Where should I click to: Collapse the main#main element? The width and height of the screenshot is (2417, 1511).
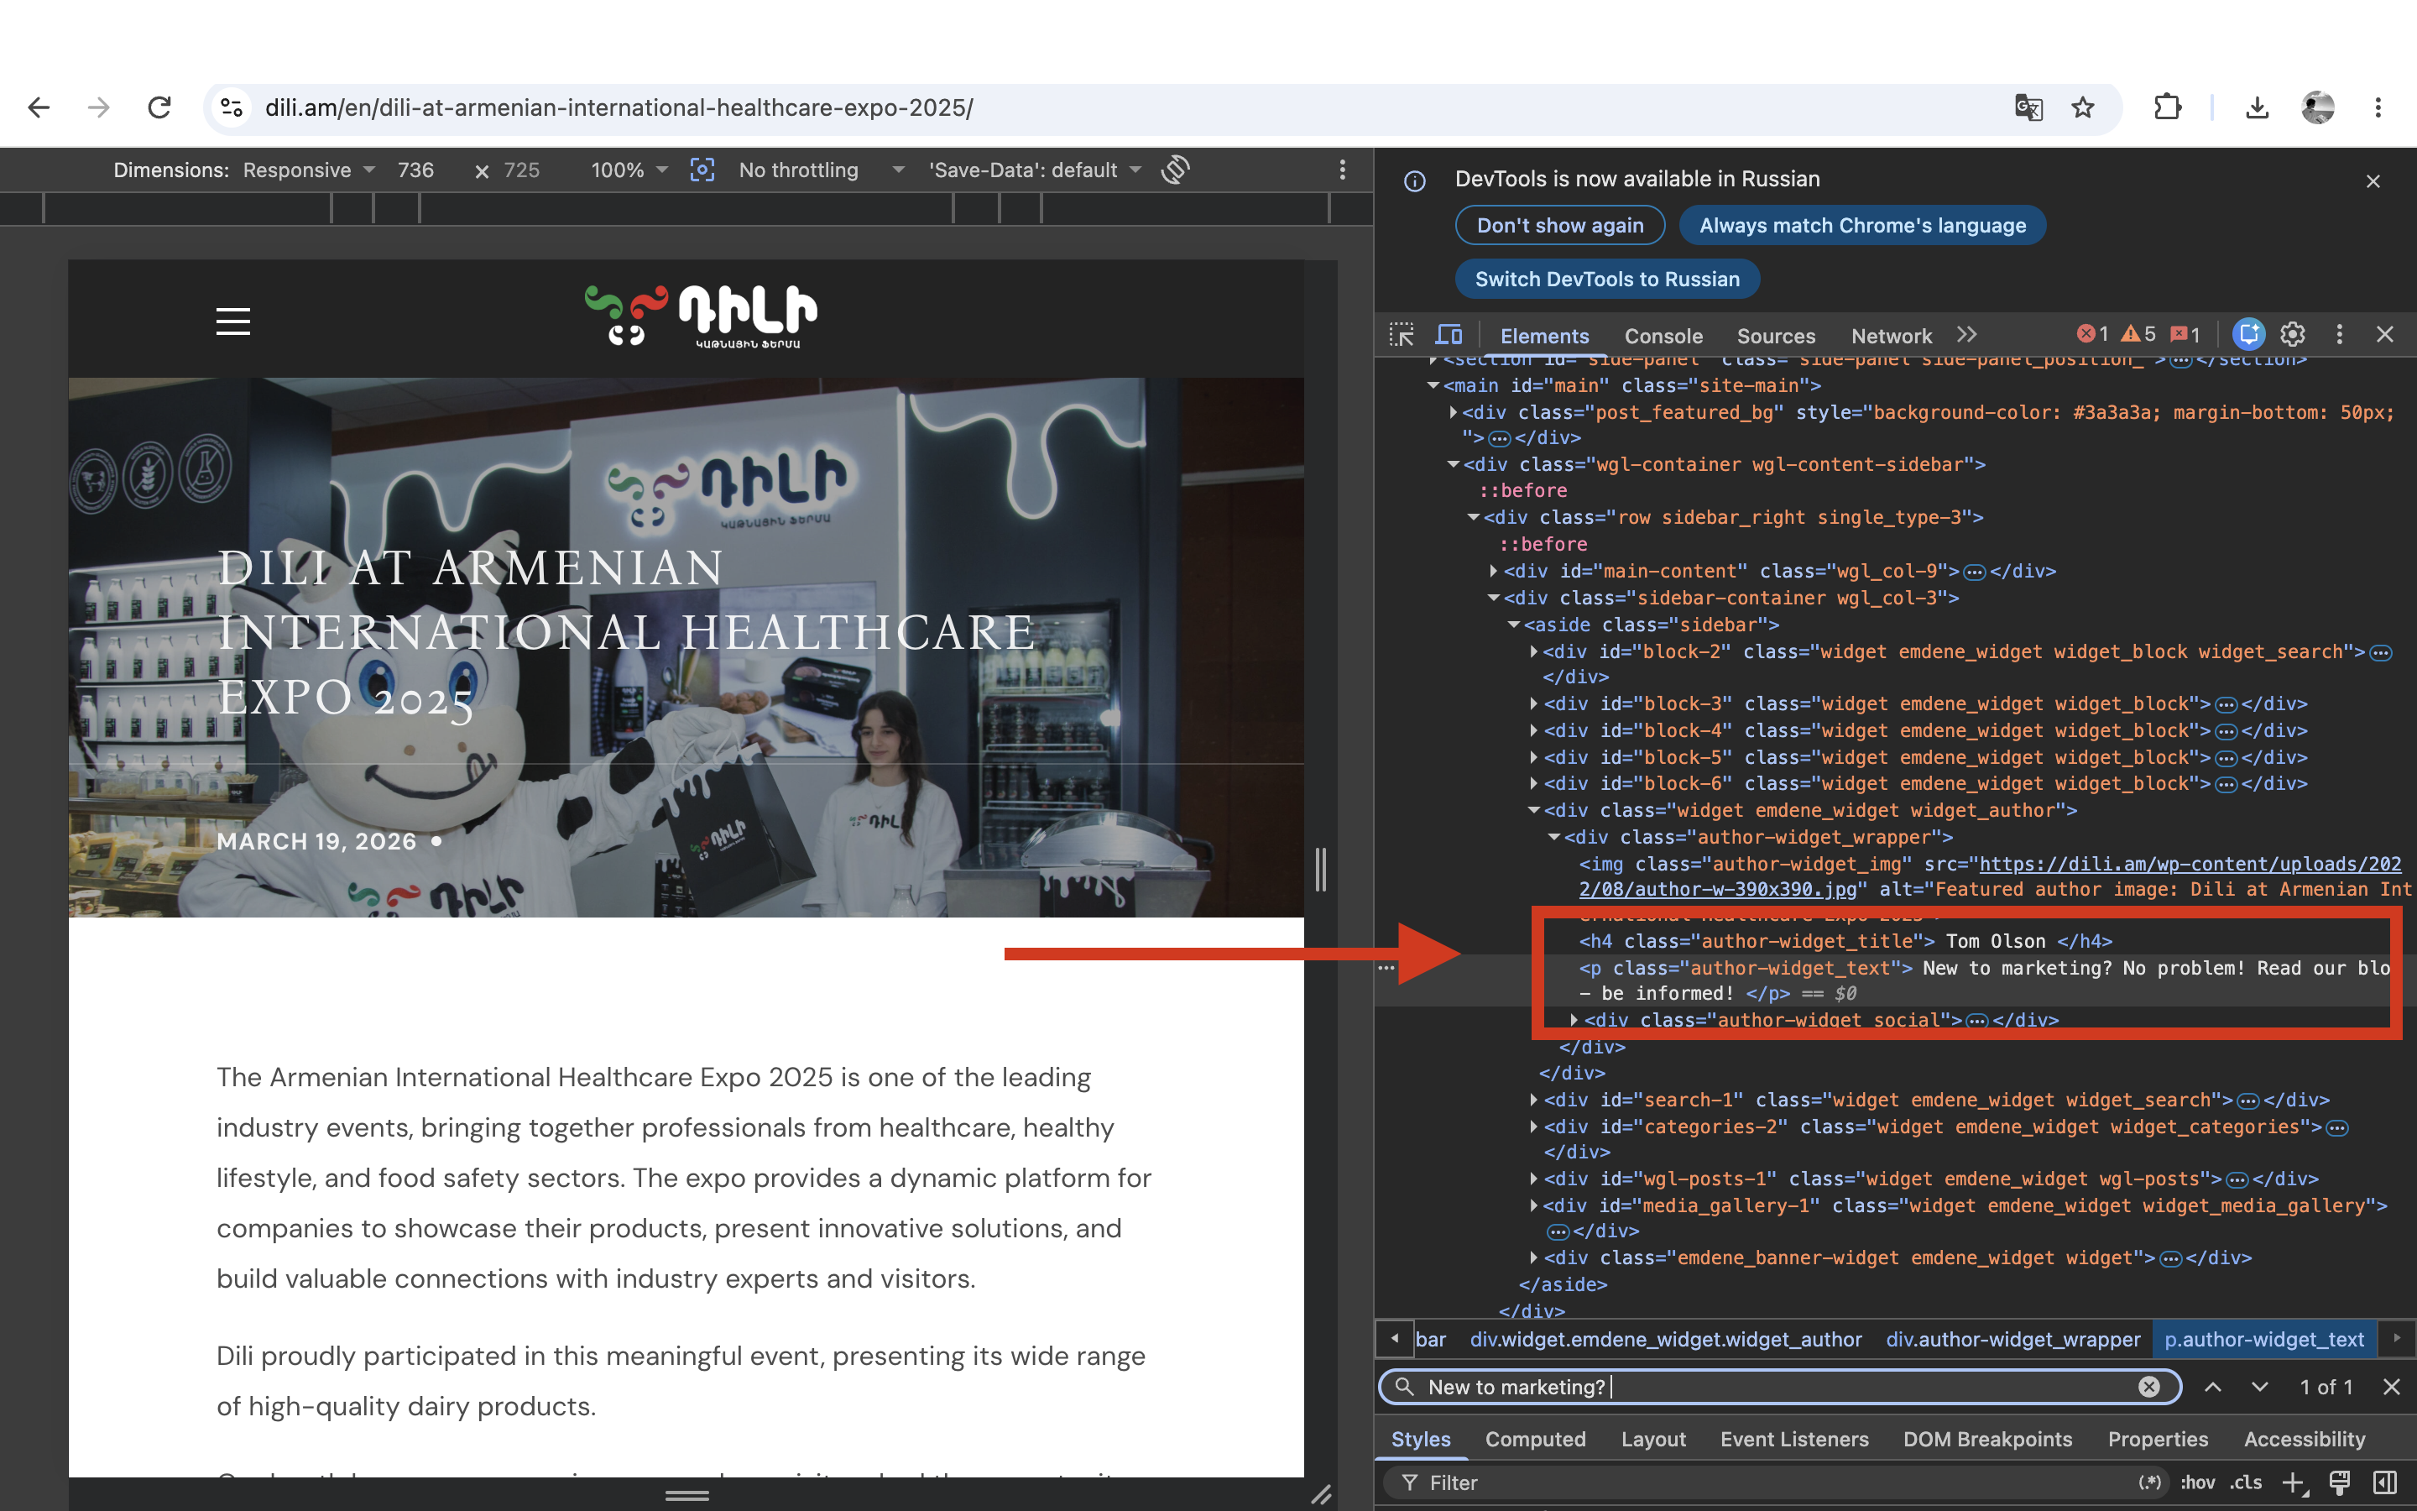click(1433, 386)
